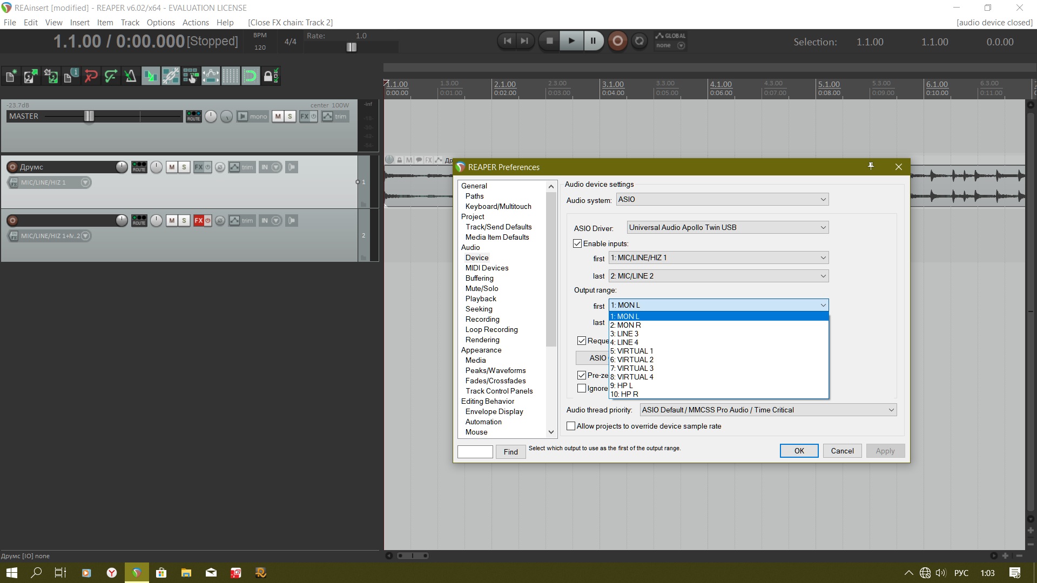This screenshot has height=583, width=1037.
Task: Click the undo toolbar icon
Action: 91,76
